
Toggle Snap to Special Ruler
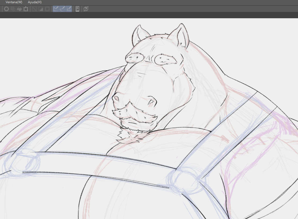coord(62,9)
